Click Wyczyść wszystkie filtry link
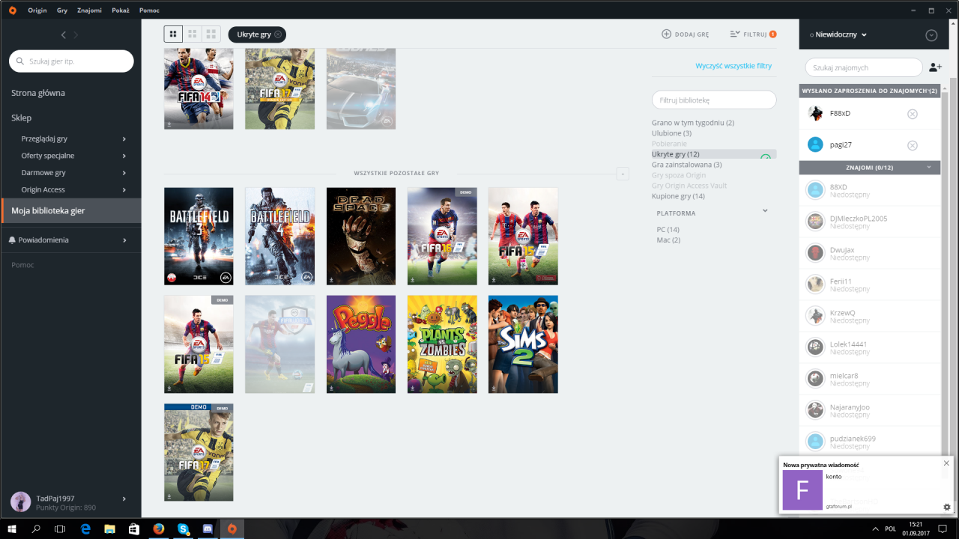This screenshot has height=539, width=959. click(733, 66)
